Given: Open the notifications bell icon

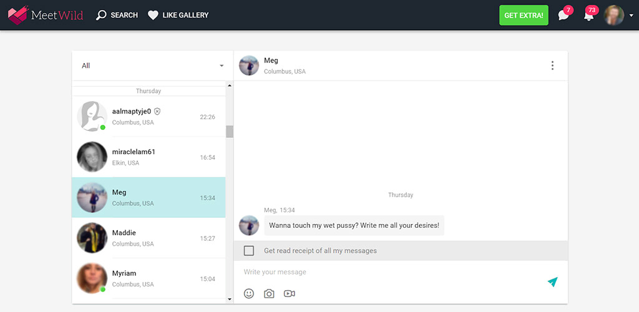Looking at the screenshot, I should tap(588, 15).
